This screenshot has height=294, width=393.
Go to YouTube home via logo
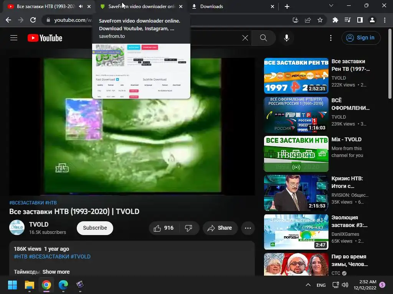[45, 38]
